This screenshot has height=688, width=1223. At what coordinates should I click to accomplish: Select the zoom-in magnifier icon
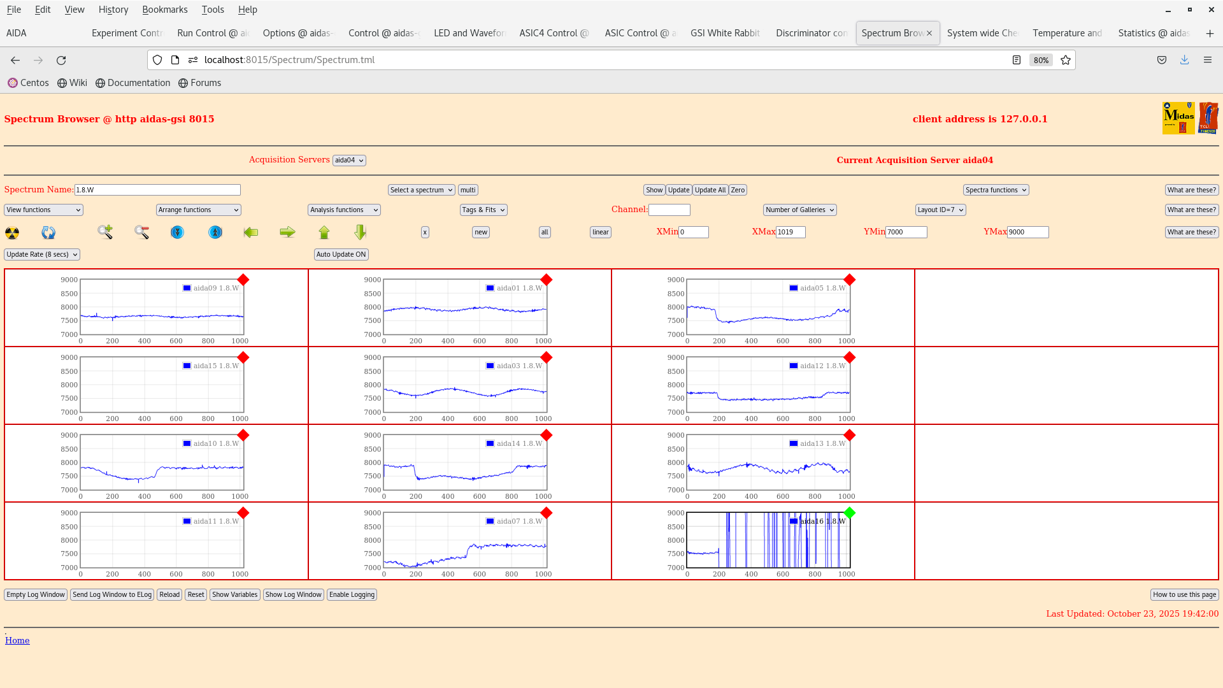(x=105, y=233)
